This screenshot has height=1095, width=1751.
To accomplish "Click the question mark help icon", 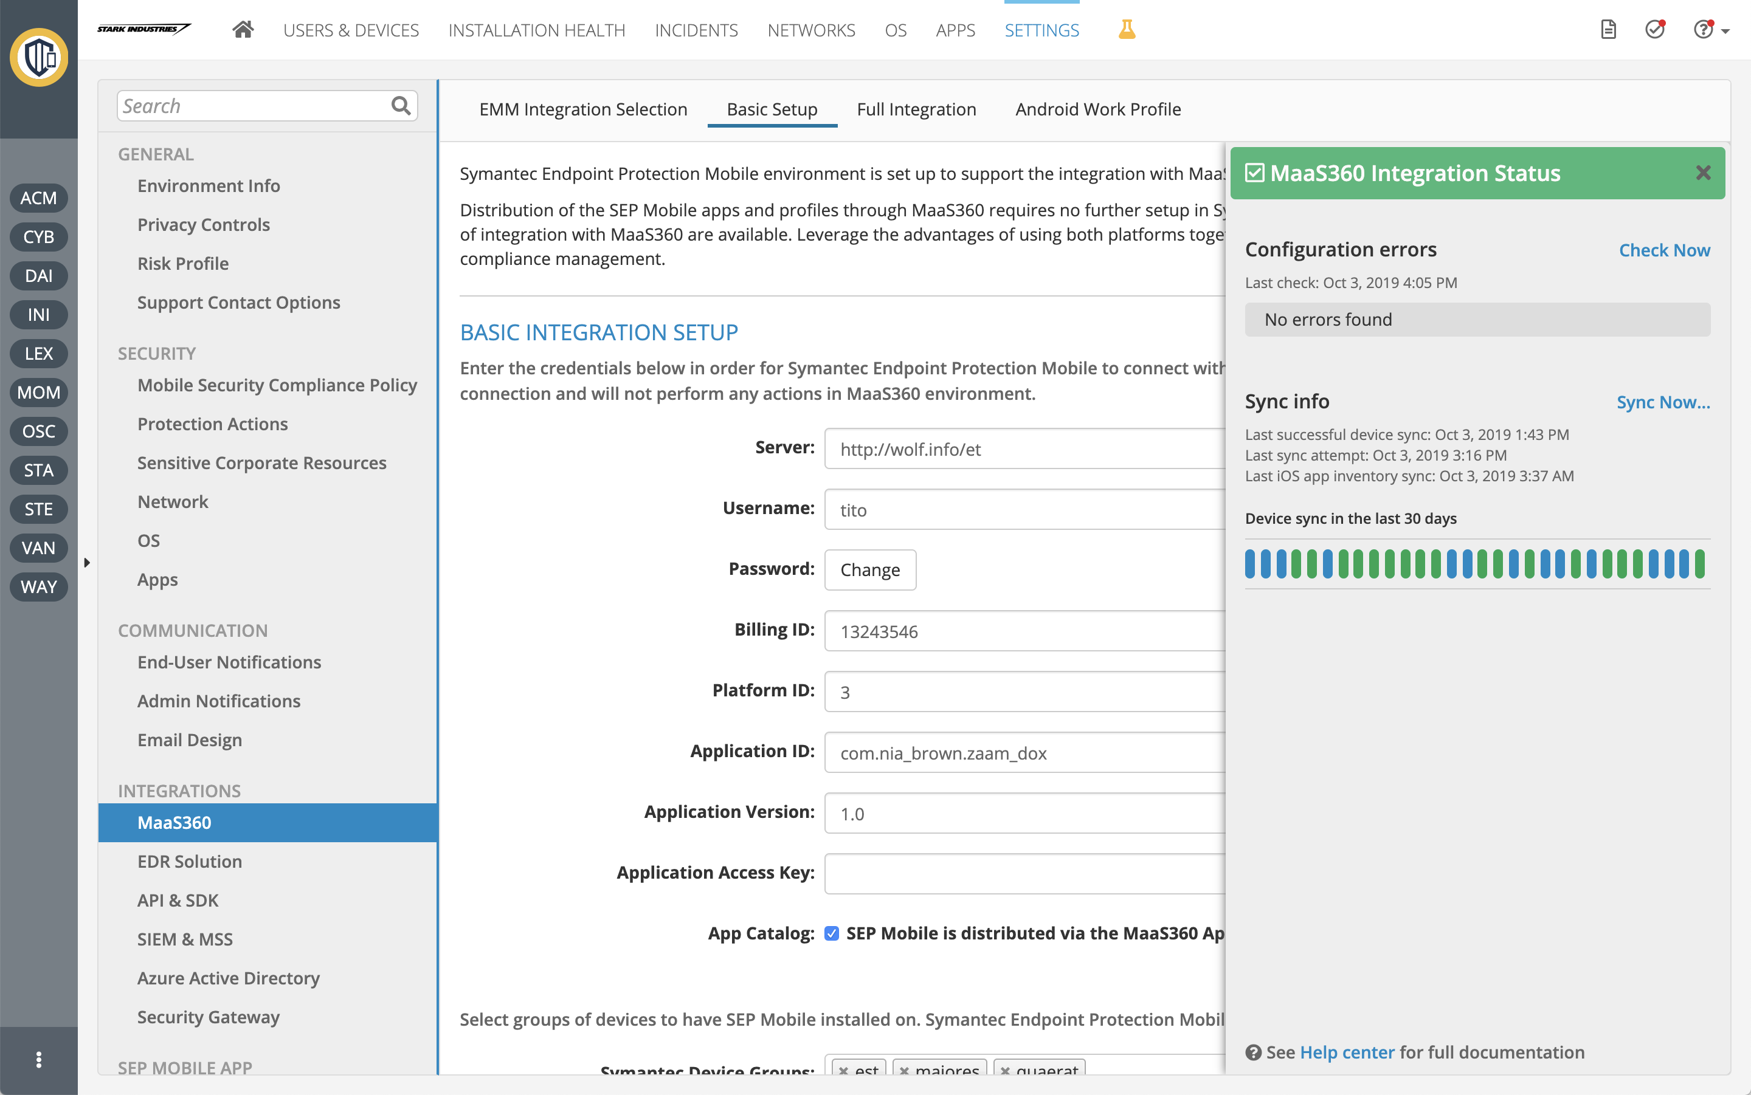I will [x=1704, y=29].
